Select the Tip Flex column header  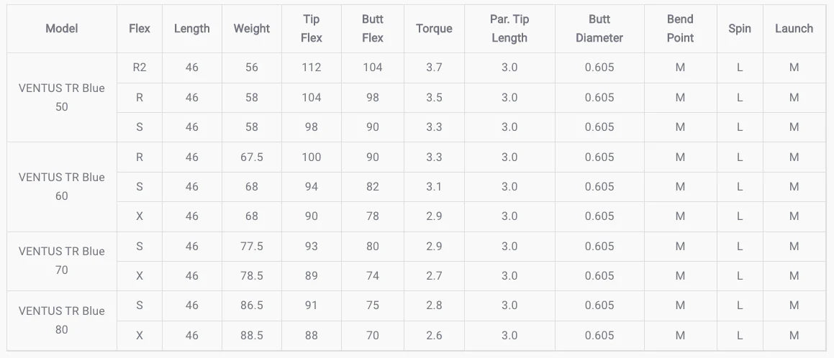pyautogui.click(x=312, y=29)
